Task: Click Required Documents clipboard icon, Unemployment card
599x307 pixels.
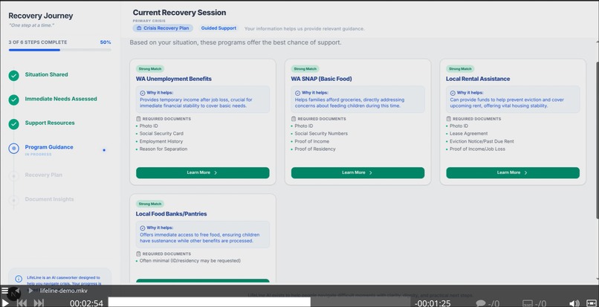Action: point(139,119)
